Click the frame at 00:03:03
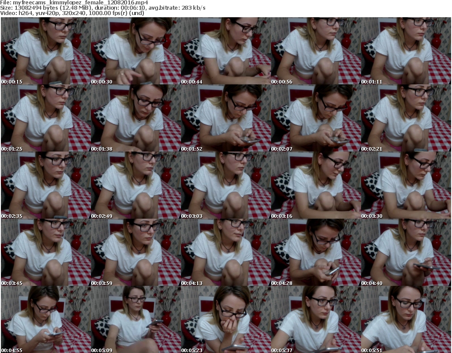Screen dimensions: 452x353 pyautogui.click(x=226, y=185)
